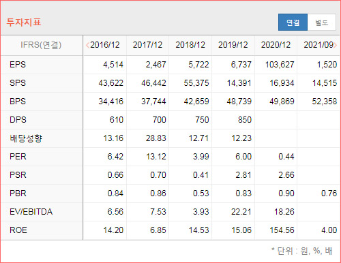Click the PSR row label
The height and width of the screenshot is (263, 341).
[18, 175]
